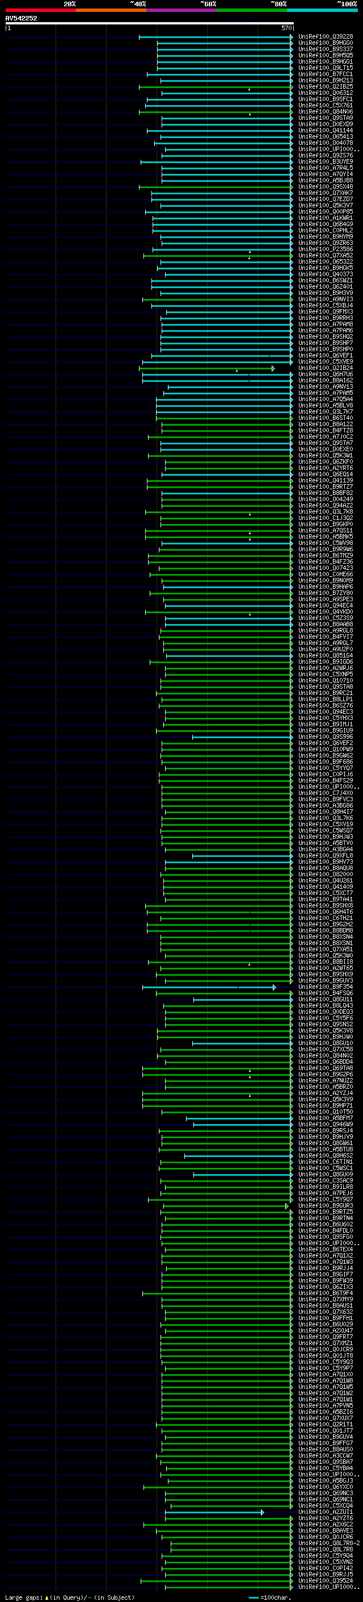The height and width of the screenshot is (1602, 363).
Task: Select hit label UniRef100_Q2IB24
Action: pos(326,368)
